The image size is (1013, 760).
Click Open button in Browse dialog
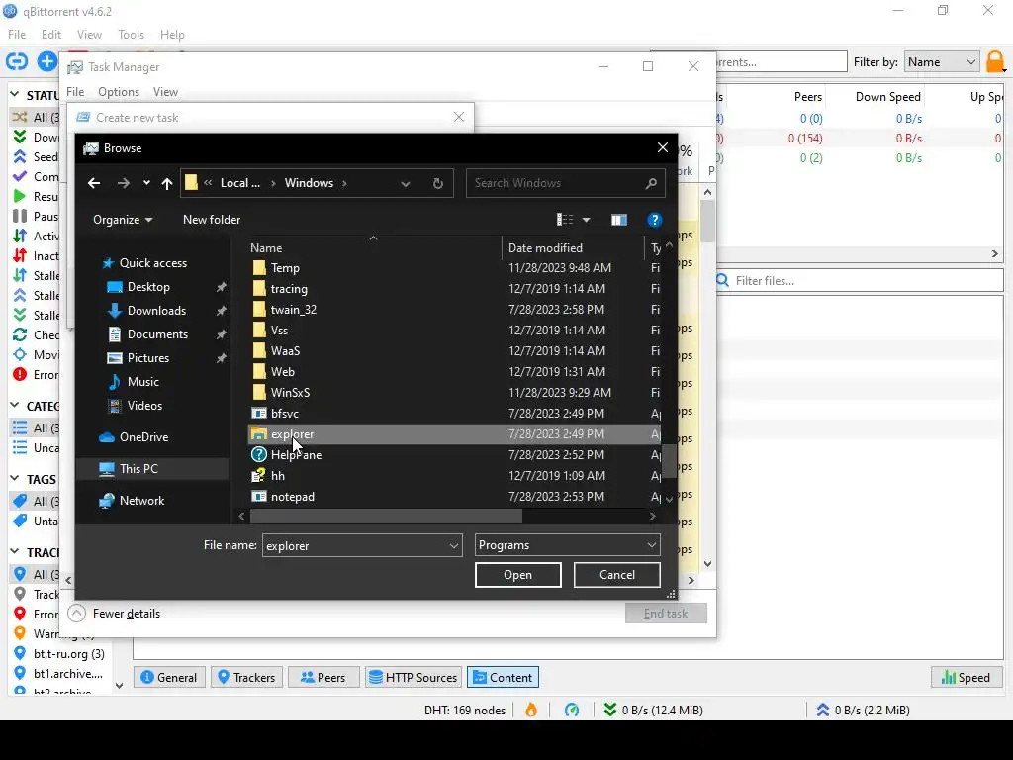coord(518,575)
